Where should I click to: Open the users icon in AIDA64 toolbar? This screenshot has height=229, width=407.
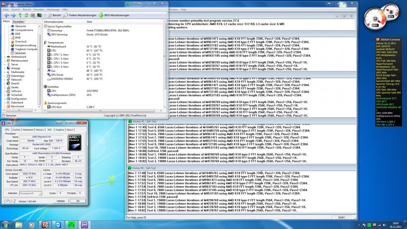click(33, 15)
